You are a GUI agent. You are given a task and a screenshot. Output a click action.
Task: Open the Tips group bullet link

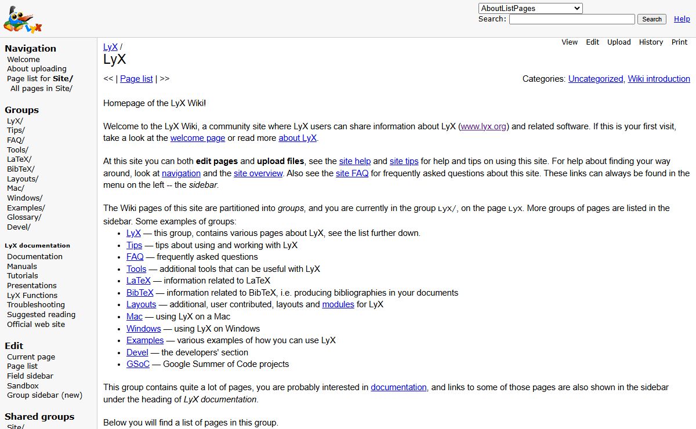pos(134,245)
